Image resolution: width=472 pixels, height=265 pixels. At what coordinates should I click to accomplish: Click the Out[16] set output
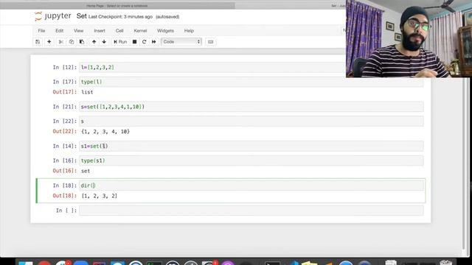pyautogui.click(x=86, y=171)
